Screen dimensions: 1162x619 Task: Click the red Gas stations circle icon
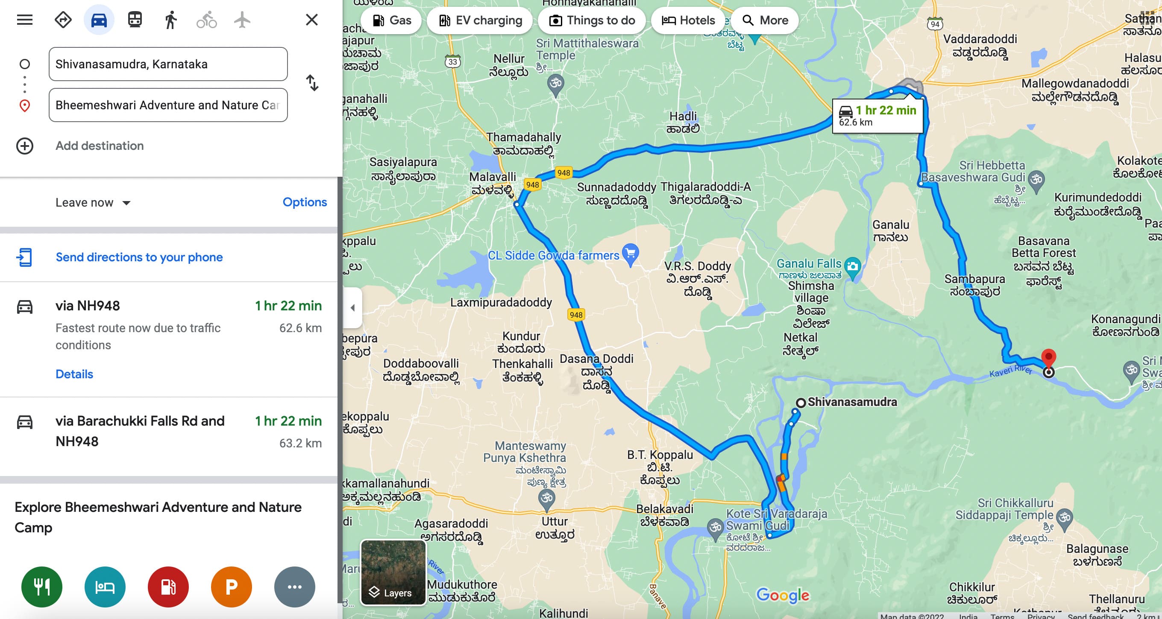click(168, 587)
